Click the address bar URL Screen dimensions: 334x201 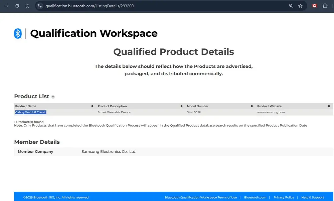tap(90, 6)
